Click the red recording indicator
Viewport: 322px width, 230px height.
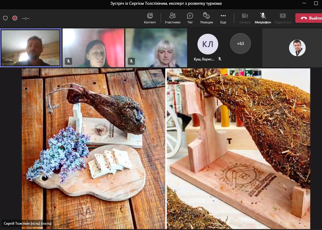pos(15,18)
